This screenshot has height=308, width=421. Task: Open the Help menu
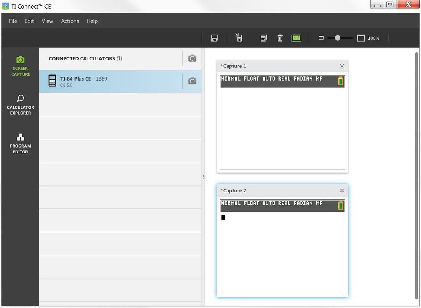(92, 21)
